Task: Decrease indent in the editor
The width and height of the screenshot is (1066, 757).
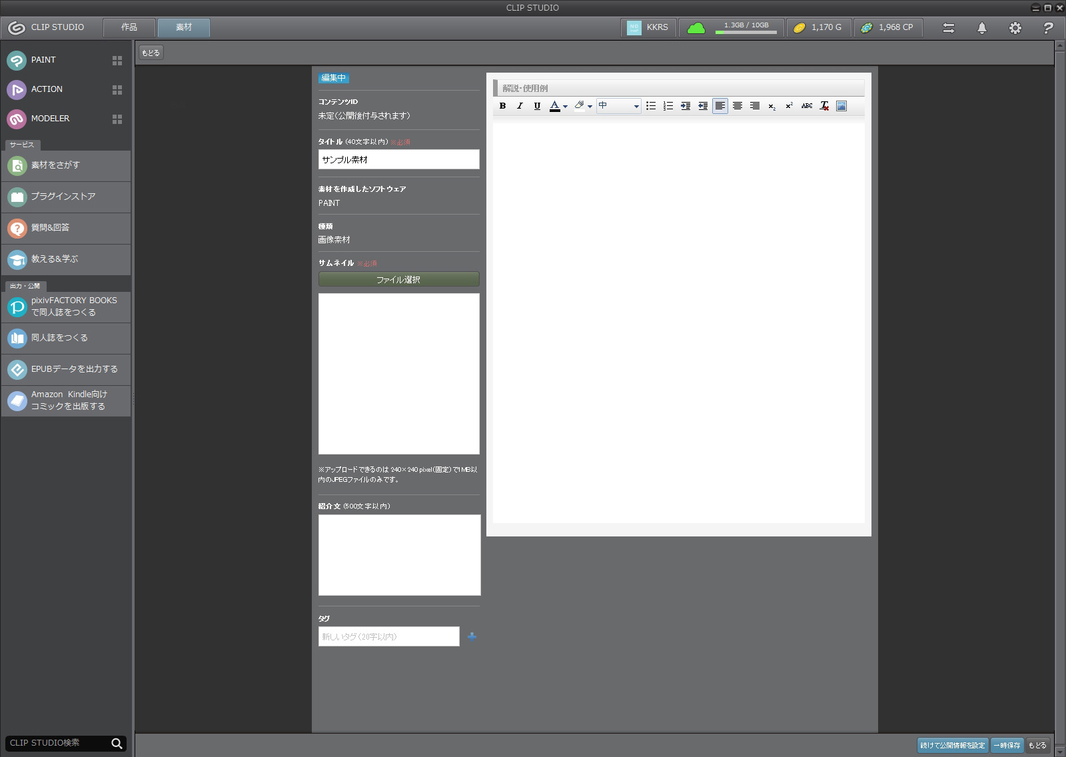Action: pos(703,106)
